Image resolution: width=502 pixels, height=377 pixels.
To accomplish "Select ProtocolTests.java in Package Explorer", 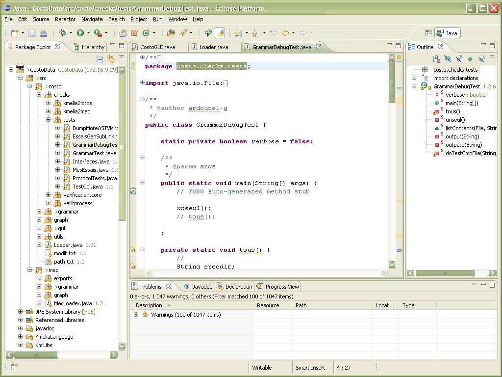I will [94, 178].
